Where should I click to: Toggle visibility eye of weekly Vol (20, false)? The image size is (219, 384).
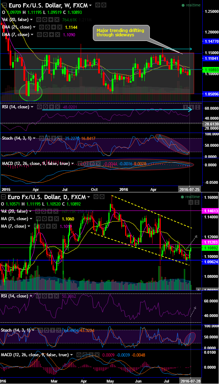39,19
